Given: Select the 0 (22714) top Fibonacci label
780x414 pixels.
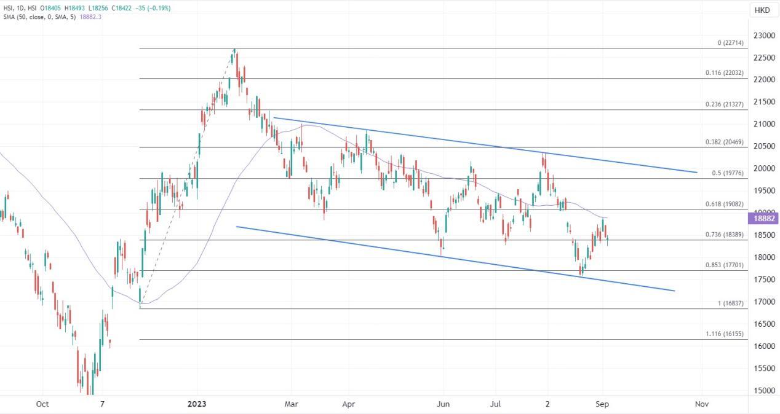Looking at the screenshot, I should click(731, 42).
